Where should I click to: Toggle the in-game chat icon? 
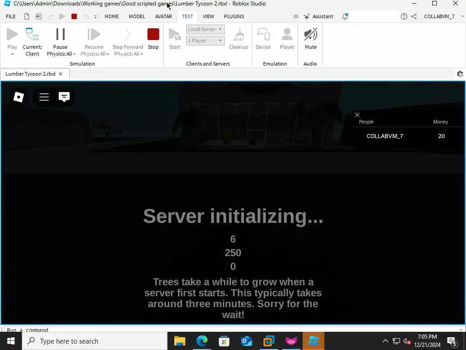[x=64, y=97]
